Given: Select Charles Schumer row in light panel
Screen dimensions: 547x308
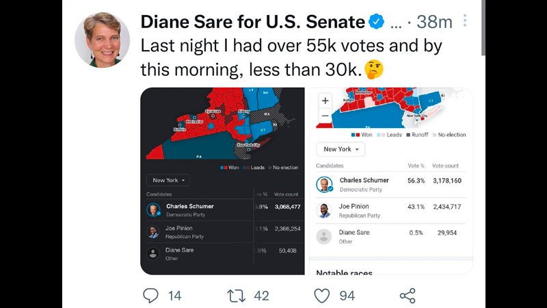Looking at the screenshot, I should click(390, 184).
